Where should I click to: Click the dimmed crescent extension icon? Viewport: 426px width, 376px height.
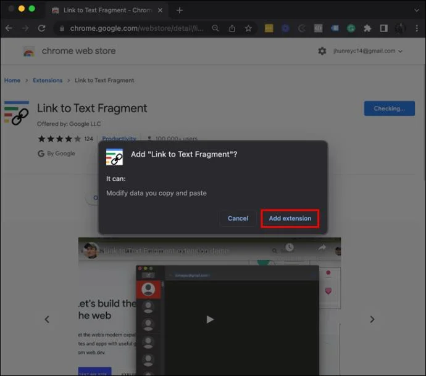[301, 28]
